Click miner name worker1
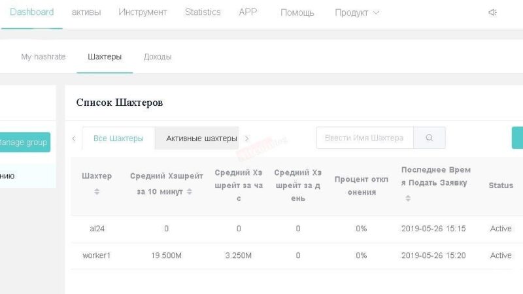523x294 pixels. (96, 255)
